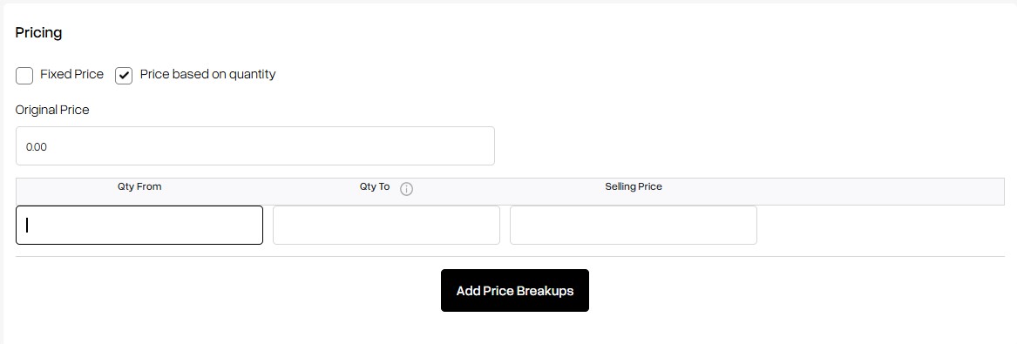1017x344 pixels.
Task: Click the 0.00 value in Original Price
Action: point(37,147)
